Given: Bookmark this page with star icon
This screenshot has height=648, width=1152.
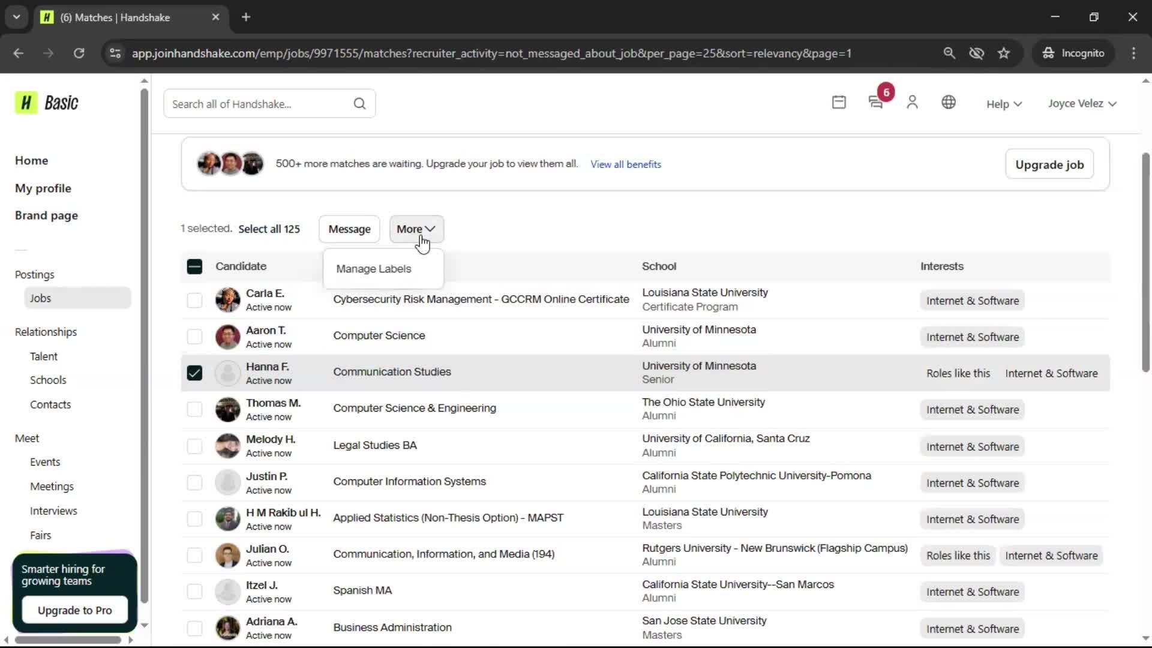Looking at the screenshot, I should tap(1004, 53).
